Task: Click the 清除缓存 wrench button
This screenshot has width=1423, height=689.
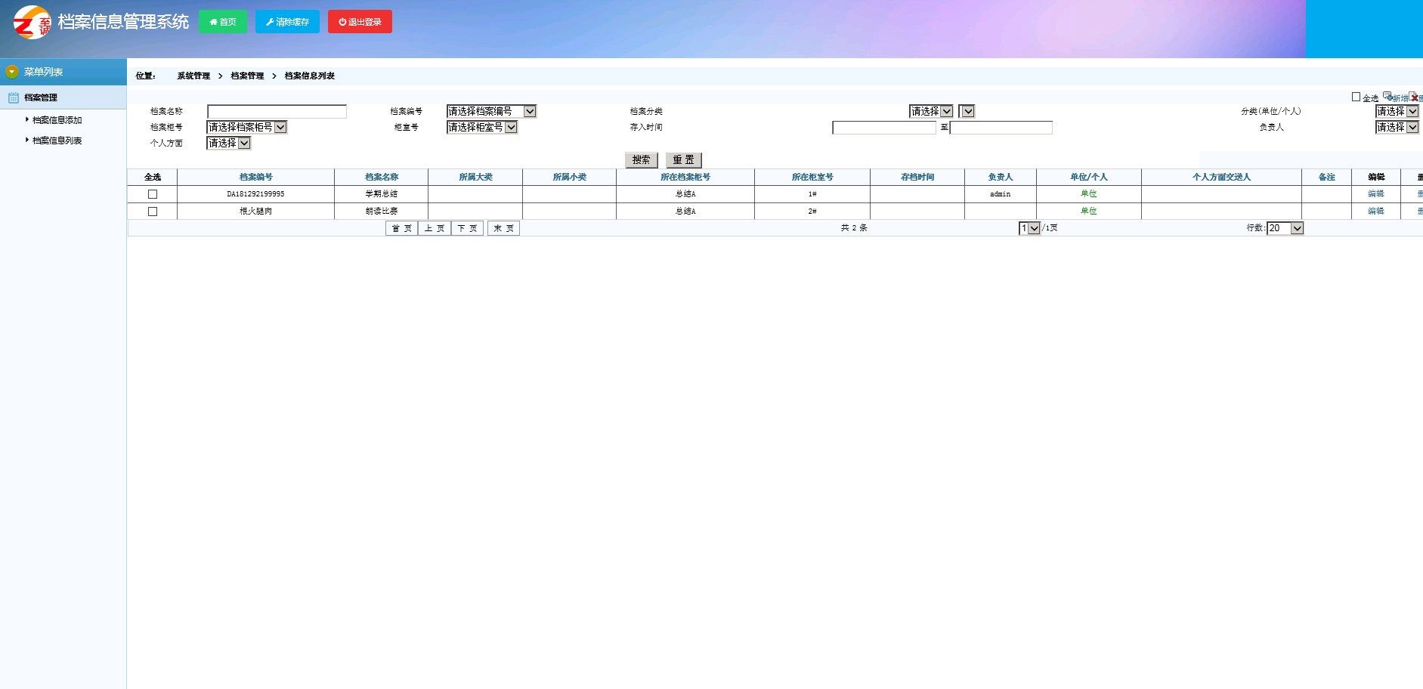Action: pos(287,22)
